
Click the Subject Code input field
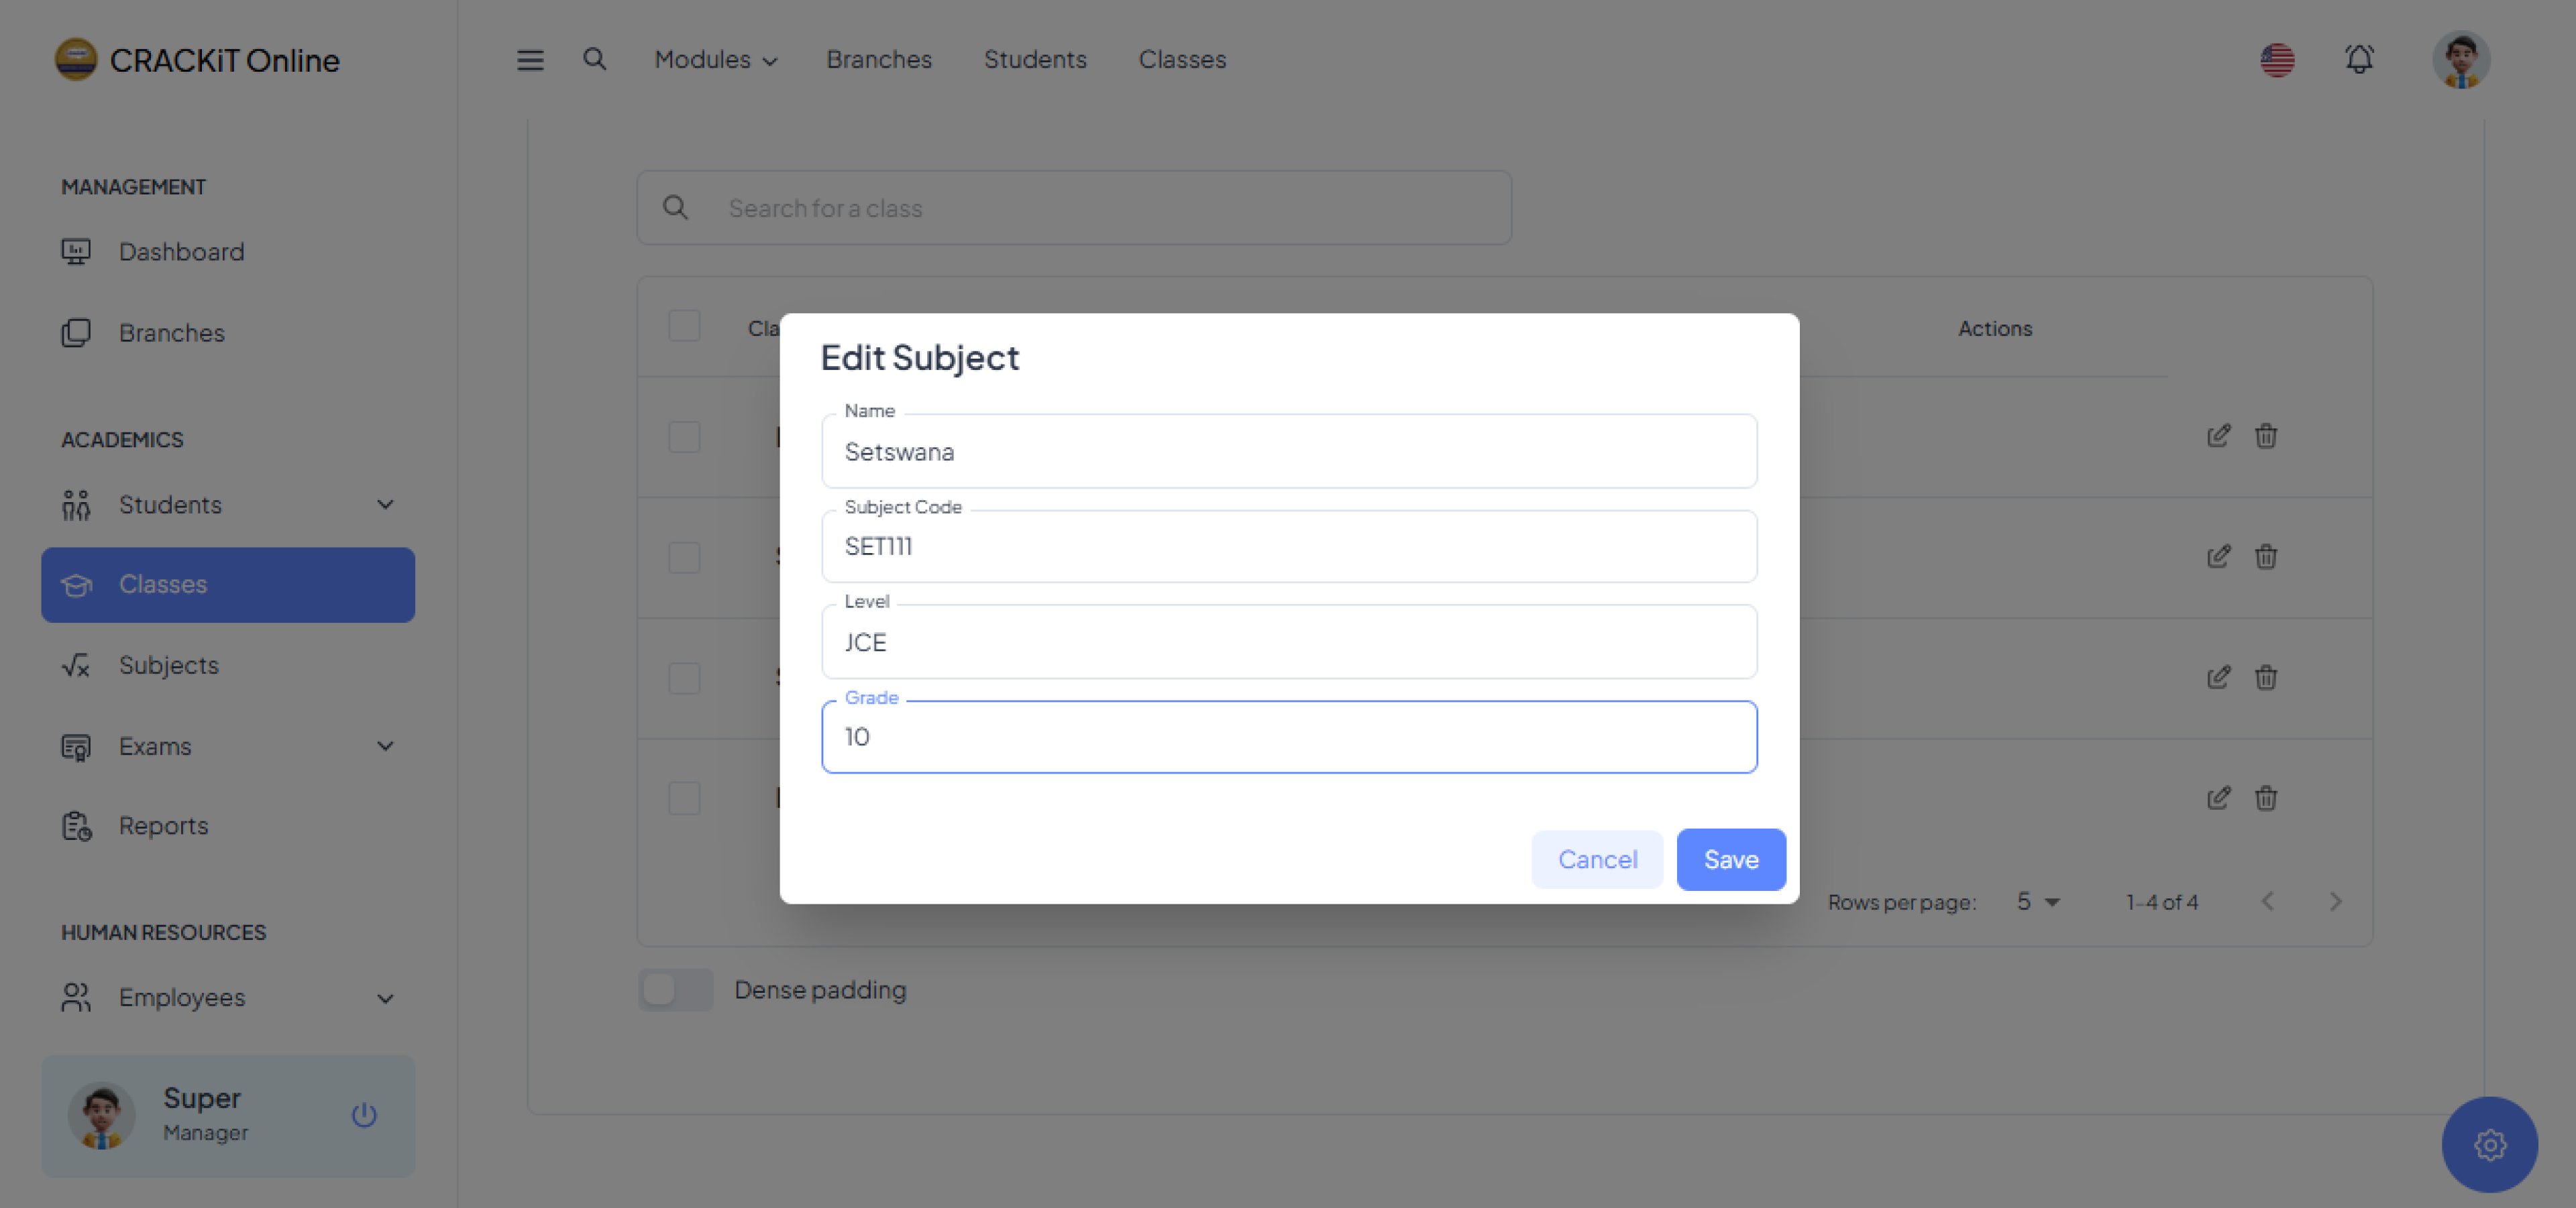tap(1288, 546)
